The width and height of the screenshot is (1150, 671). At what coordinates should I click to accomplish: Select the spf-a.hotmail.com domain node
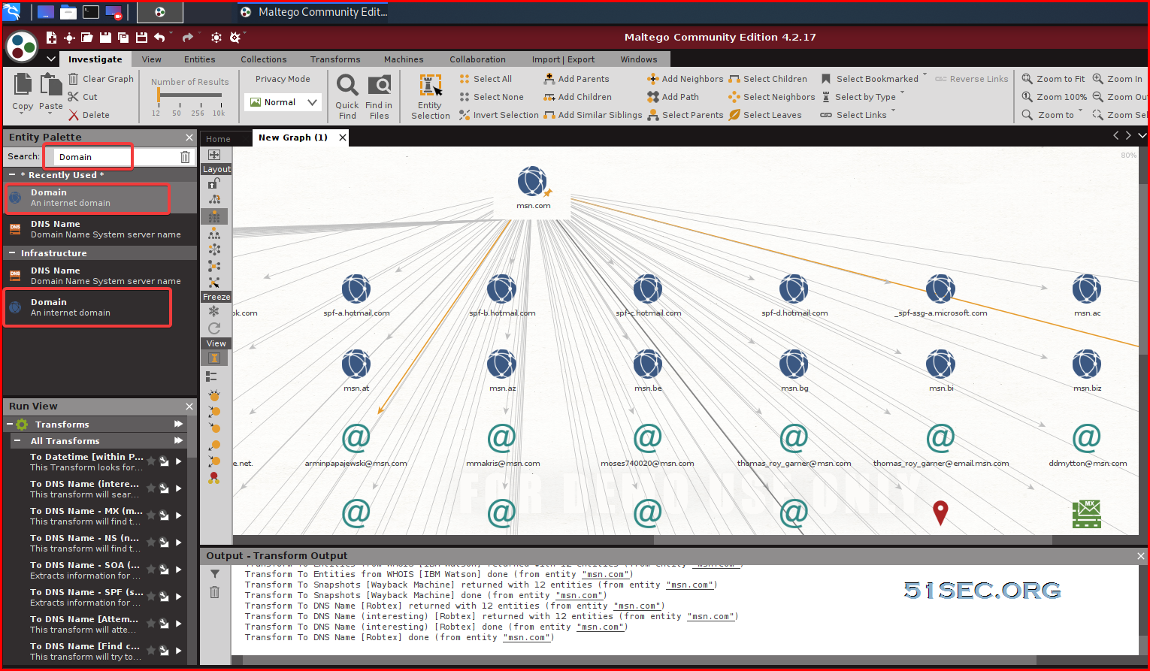(x=356, y=289)
